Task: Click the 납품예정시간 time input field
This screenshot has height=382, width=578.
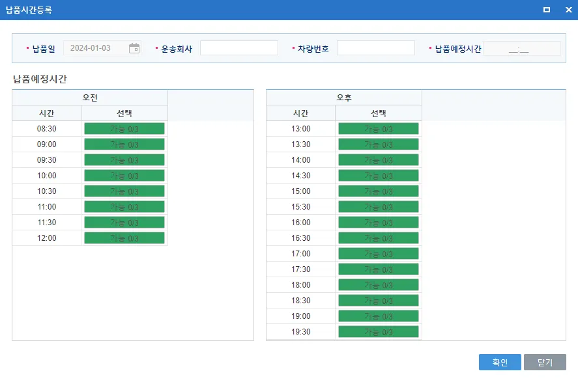Action: (521, 49)
